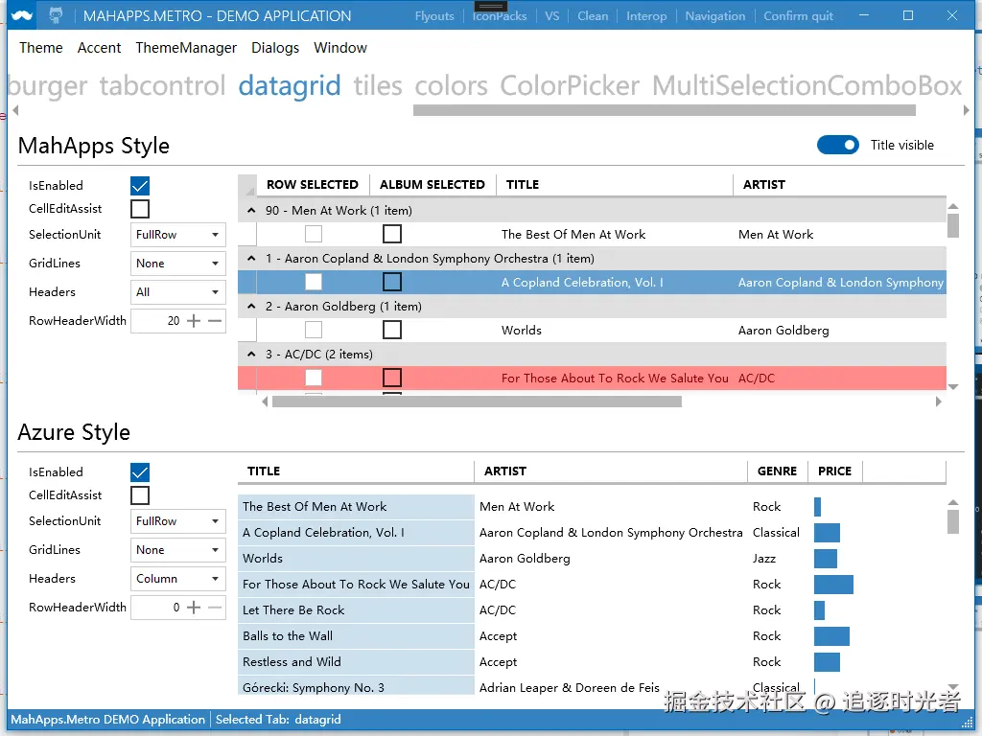Image resolution: width=982 pixels, height=736 pixels.
Task: Click the VS title bar button
Action: (x=551, y=16)
